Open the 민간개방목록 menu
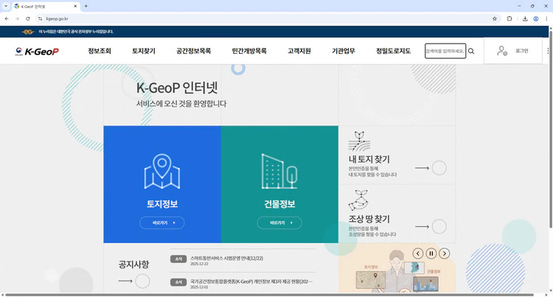 tap(249, 51)
